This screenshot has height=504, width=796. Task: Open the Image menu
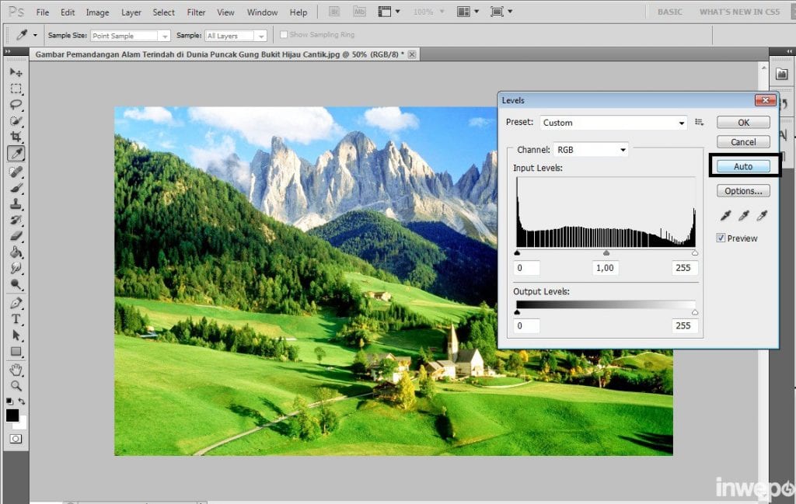click(x=97, y=12)
